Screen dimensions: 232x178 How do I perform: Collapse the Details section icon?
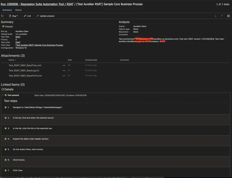click(x=2, y=89)
